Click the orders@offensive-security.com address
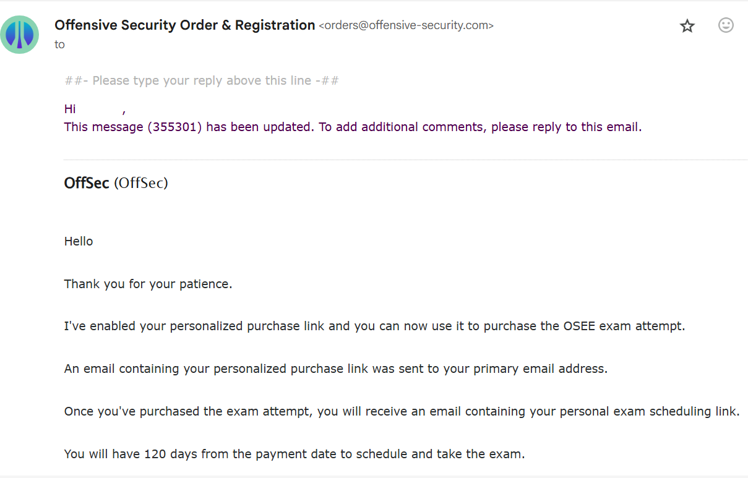This screenshot has width=748, height=478. pyautogui.click(x=406, y=26)
